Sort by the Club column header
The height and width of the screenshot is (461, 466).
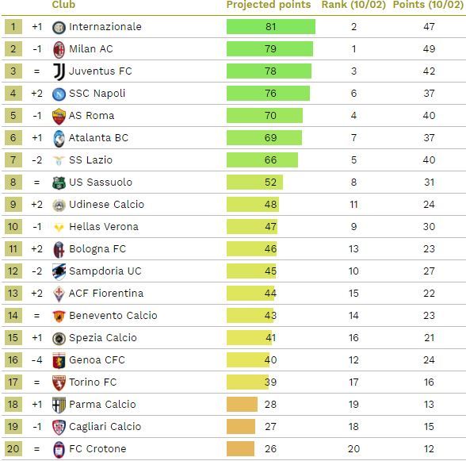pyautogui.click(x=63, y=5)
